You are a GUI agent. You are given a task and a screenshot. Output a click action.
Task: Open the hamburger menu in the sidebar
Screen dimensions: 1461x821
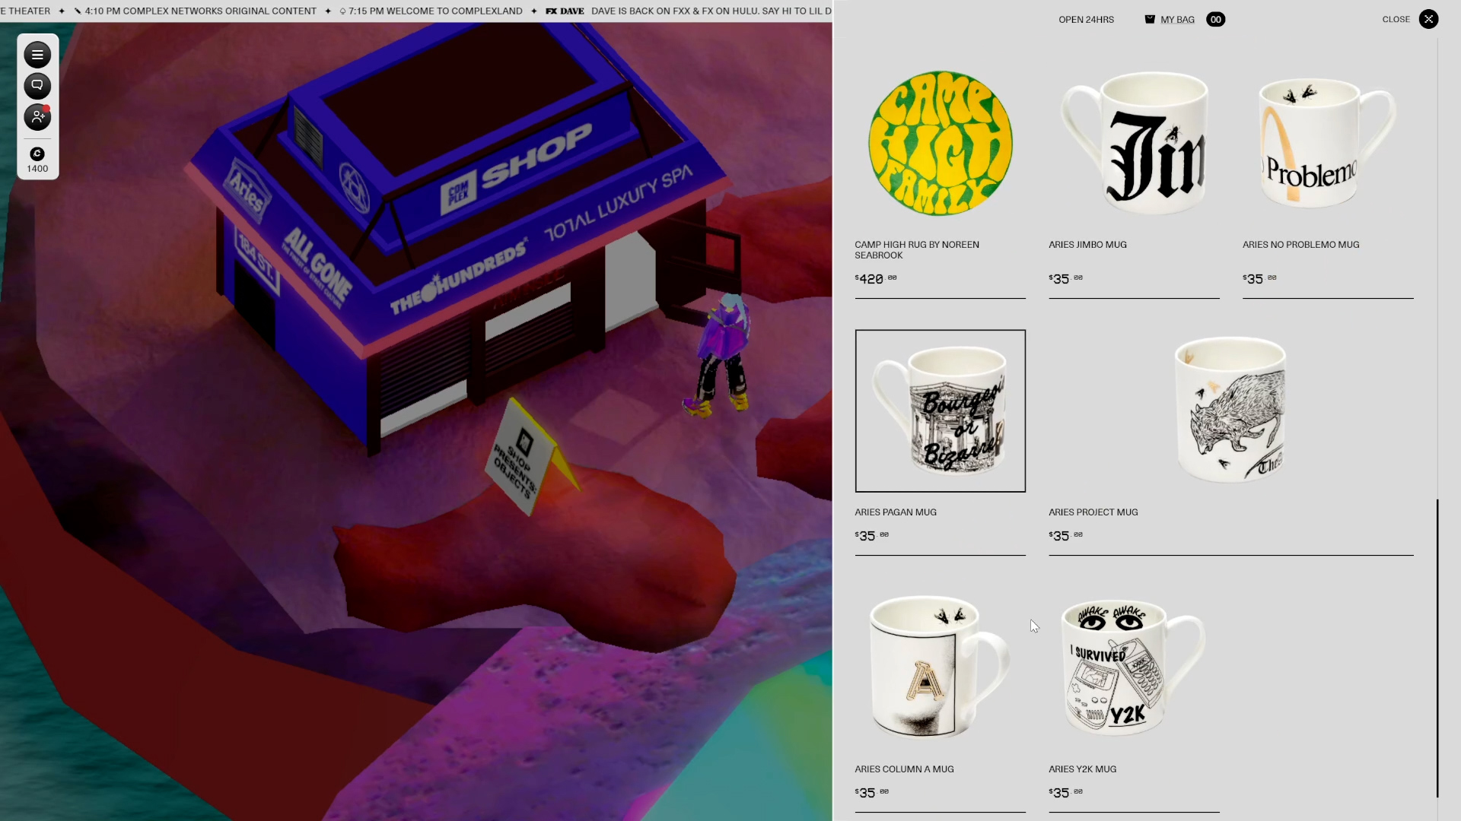pos(37,55)
